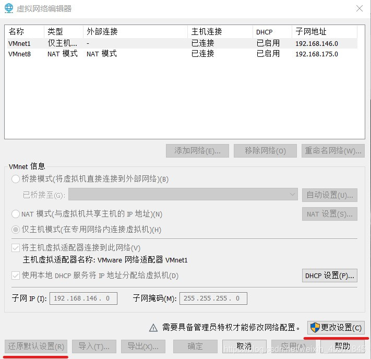Image resolution: width=371 pixels, height=359 pixels.
Task: Click the 子网掩码 input field
Action: click(213, 298)
